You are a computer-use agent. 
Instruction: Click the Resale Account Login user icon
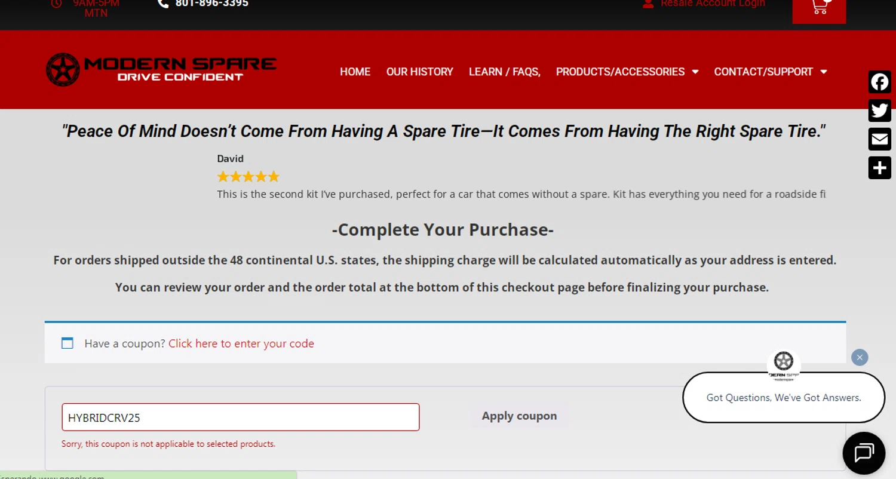(648, 4)
